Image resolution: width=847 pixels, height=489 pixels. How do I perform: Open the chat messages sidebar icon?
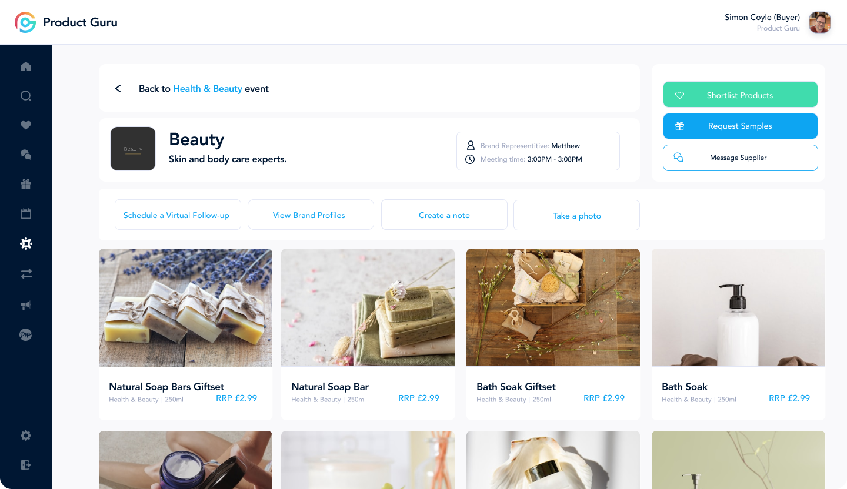click(x=26, y=155)
